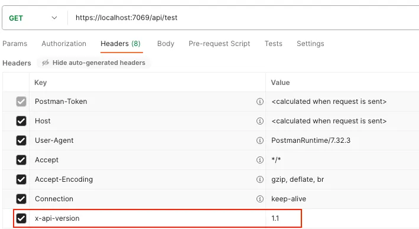Image resolution: width=419 pixels, height=229 pixels.
Task: Click the crossed-eye hide icon
Action: (x=46, y=63)
